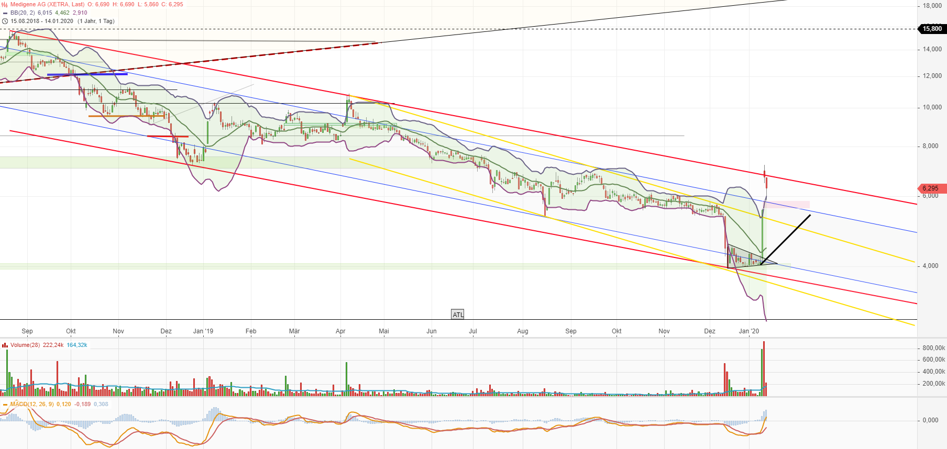Click the MACD histogram value 0,308
947x449 pixels.
pyautogui.click(x=101, y=404)
